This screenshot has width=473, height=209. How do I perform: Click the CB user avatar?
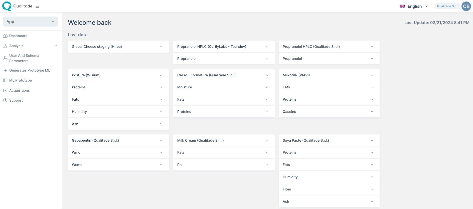[x=466, y=6]
